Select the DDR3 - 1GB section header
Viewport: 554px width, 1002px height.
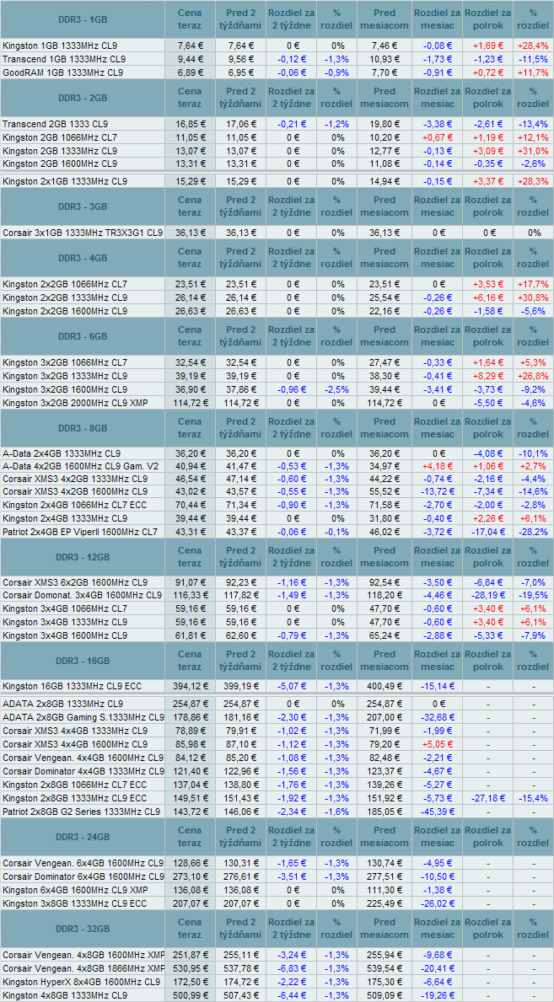tap(83, 19)
